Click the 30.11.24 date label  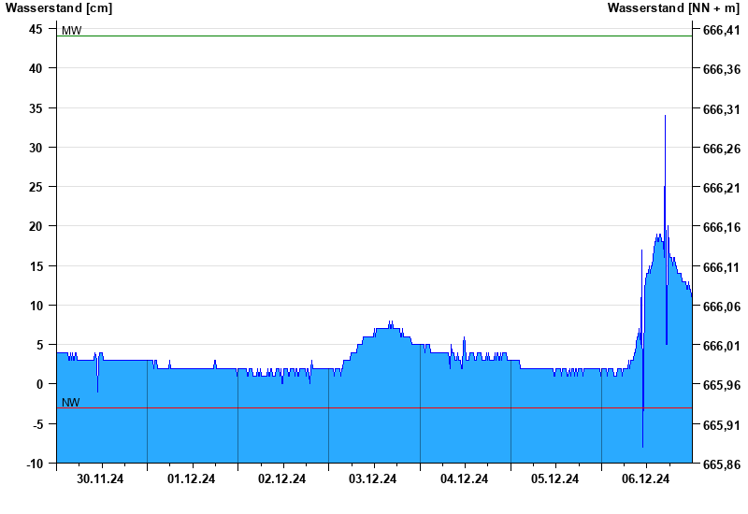point(100,478)
